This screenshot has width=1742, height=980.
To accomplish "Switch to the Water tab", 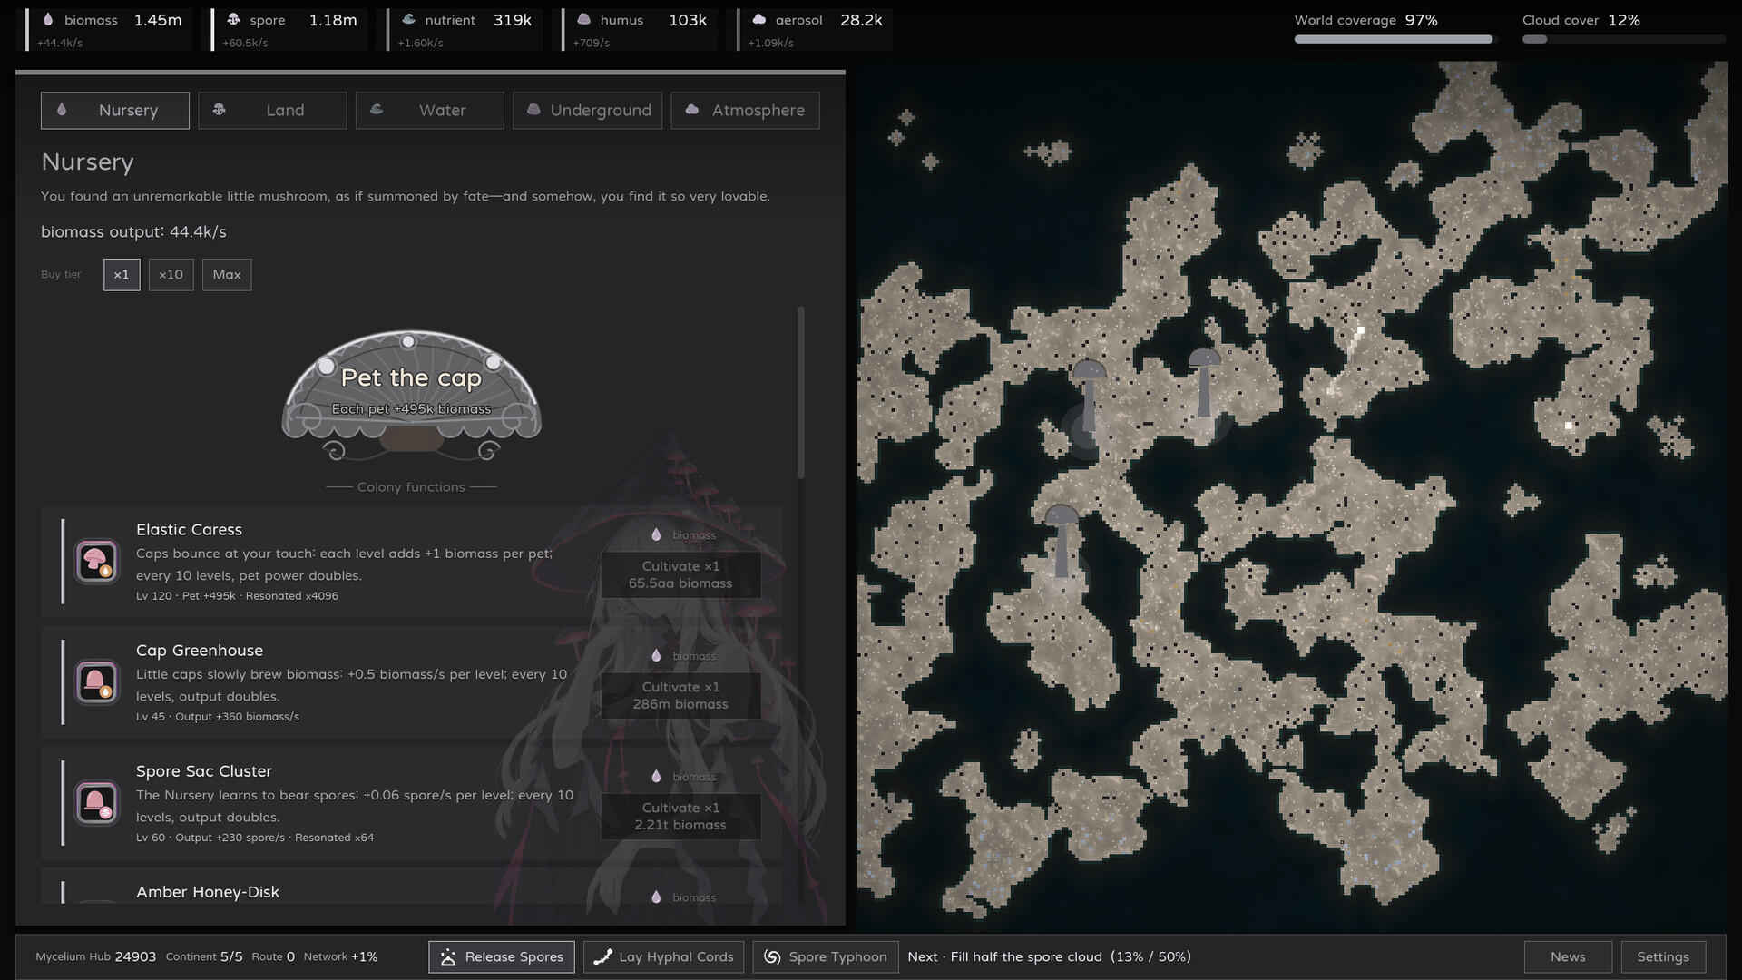I will coord(429,110).
